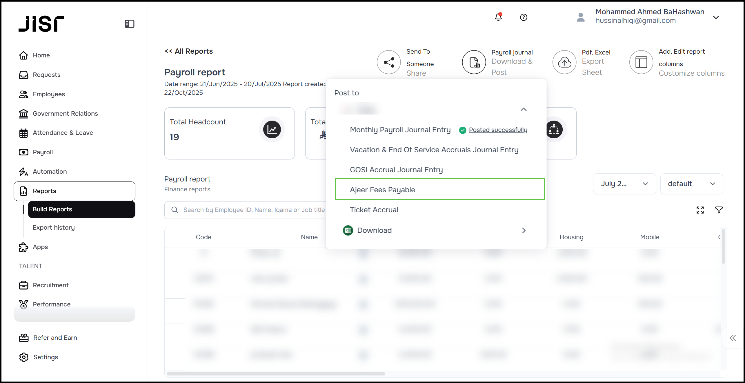Select Ajeer Fees Payable menu entry

[382, 190]
